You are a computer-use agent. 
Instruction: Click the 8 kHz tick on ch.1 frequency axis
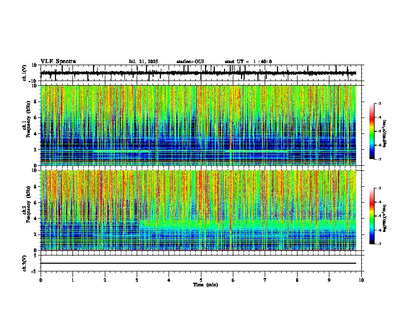click(x=35, y=102)
